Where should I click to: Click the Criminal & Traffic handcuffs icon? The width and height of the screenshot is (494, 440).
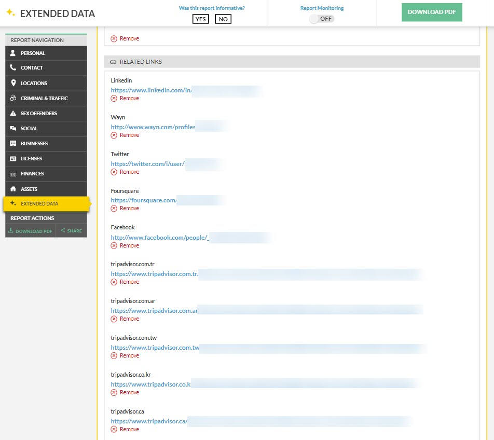13,98
